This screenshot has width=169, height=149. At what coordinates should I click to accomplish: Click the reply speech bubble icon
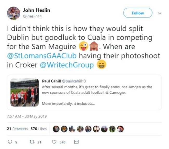(x=10, y=142)
